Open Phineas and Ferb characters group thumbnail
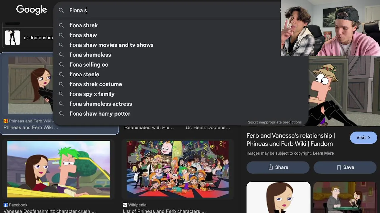The width and height of the screenshot is (380, 213). click(x=178, y=169)
